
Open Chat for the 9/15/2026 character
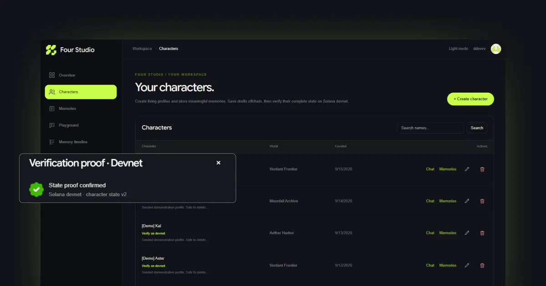(430, 169)
